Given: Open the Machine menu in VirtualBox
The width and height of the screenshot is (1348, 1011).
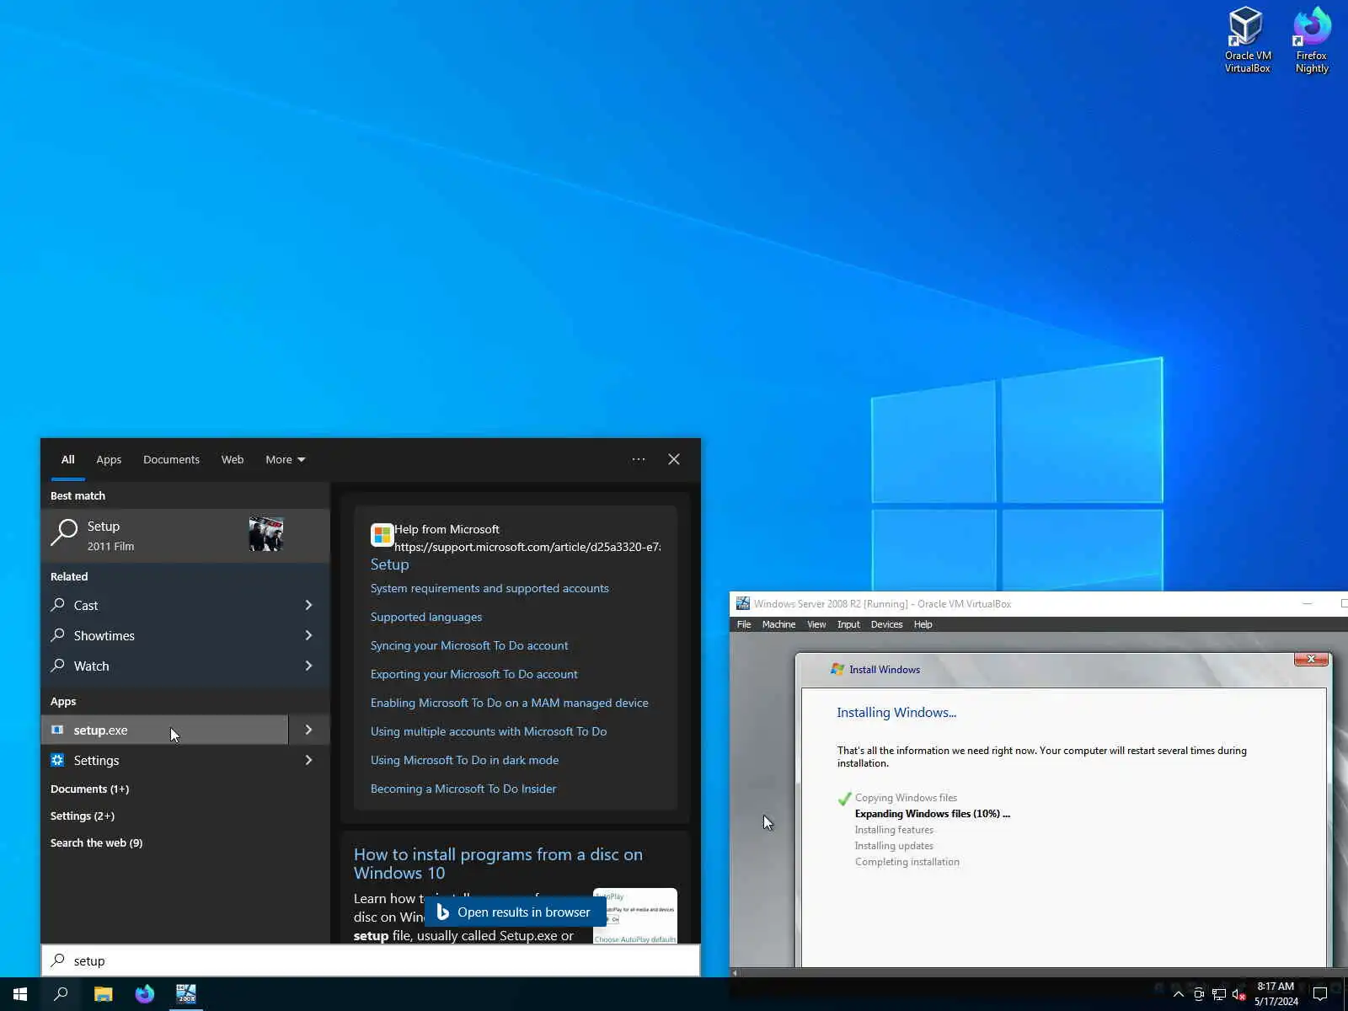Looking at the screenshot, I should coord(778,624).
